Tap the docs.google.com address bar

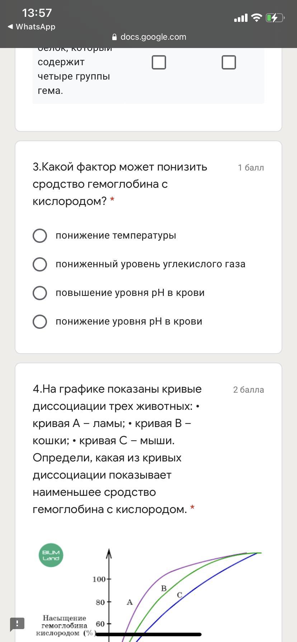coord(153,37)
